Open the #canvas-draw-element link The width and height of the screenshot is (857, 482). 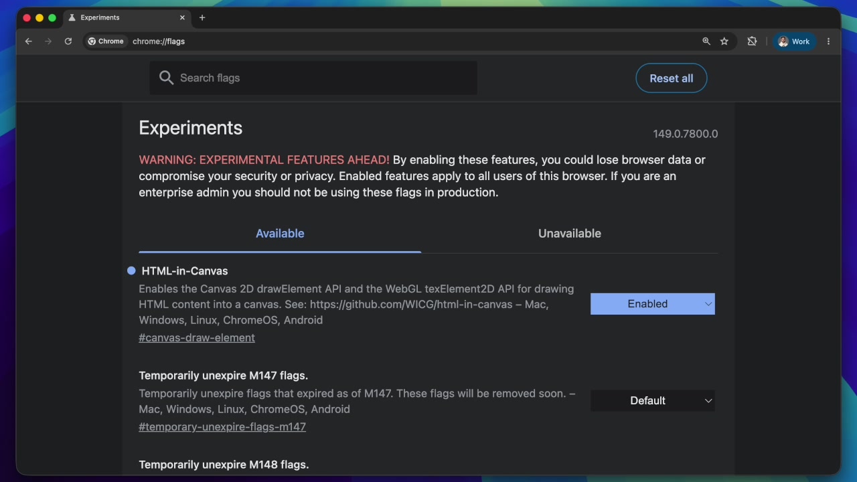[x=196, y=337]
